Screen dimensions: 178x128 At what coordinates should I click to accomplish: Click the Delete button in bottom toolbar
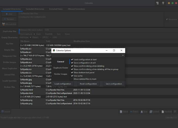click(x=134, y=112)
